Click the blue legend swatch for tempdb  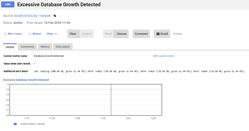15,124
